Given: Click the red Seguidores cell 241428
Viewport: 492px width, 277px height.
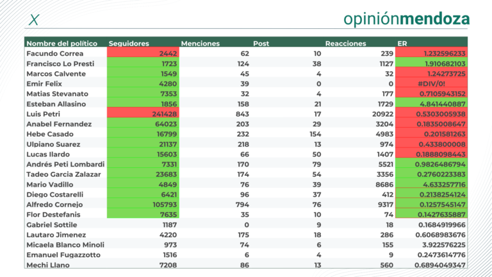Looking at the screenshot, I should coord(143,113).
